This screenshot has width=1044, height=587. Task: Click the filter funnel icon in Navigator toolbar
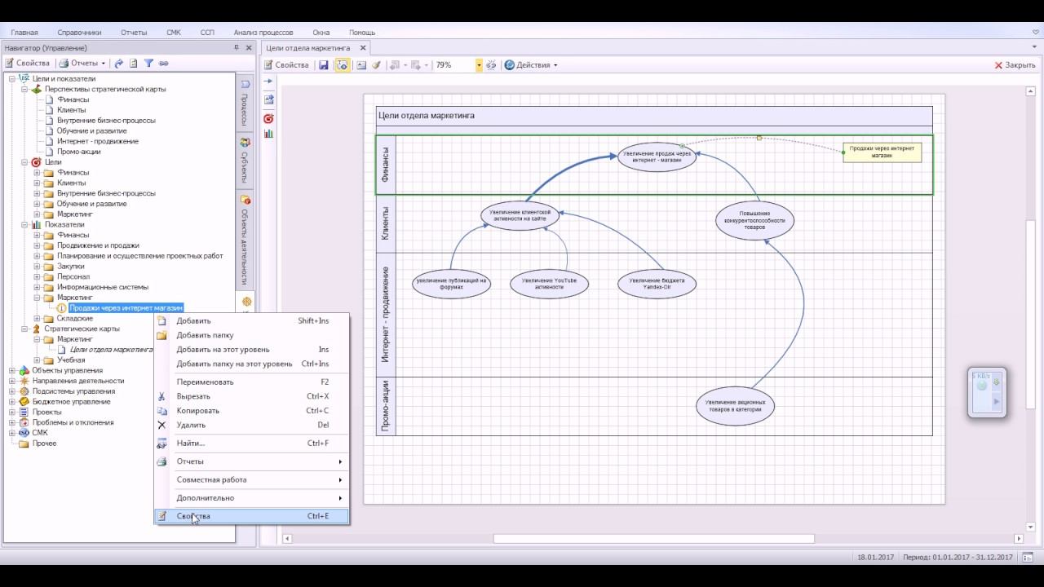(148, 63)
